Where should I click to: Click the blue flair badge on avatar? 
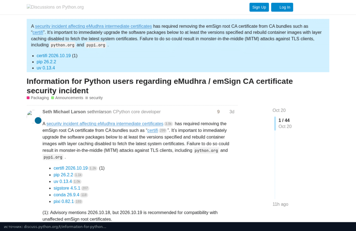38,120
